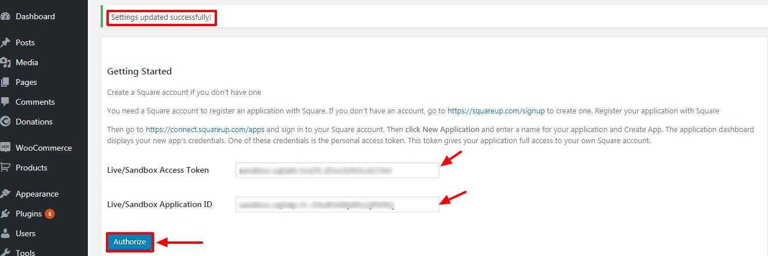
Task: Open the Donations menu item
Action: (34, 122)
